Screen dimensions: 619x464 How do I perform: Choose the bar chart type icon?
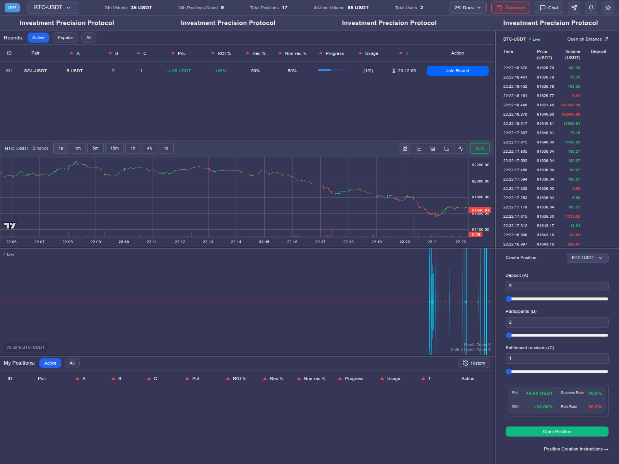tap(447, 148)
